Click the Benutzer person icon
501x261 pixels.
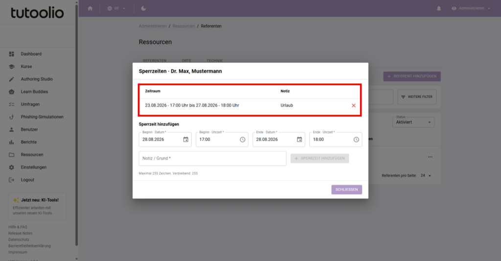(x=12, y=130)
